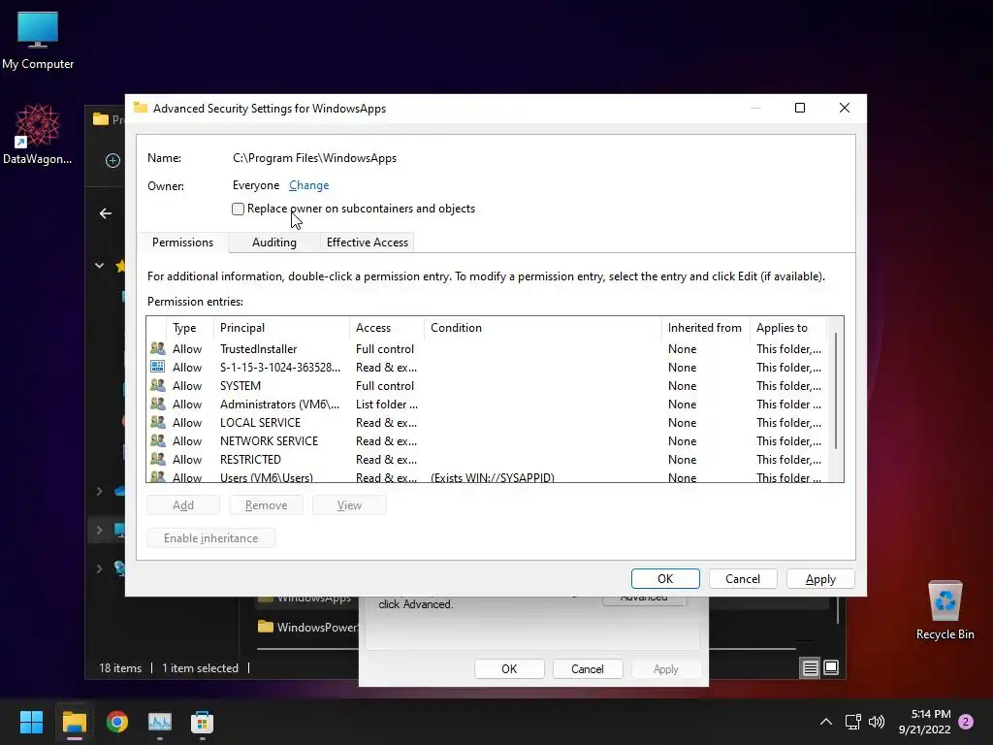Select the Administrators principal group icon
Screen dimensions: 993x745
click(158, 404)
